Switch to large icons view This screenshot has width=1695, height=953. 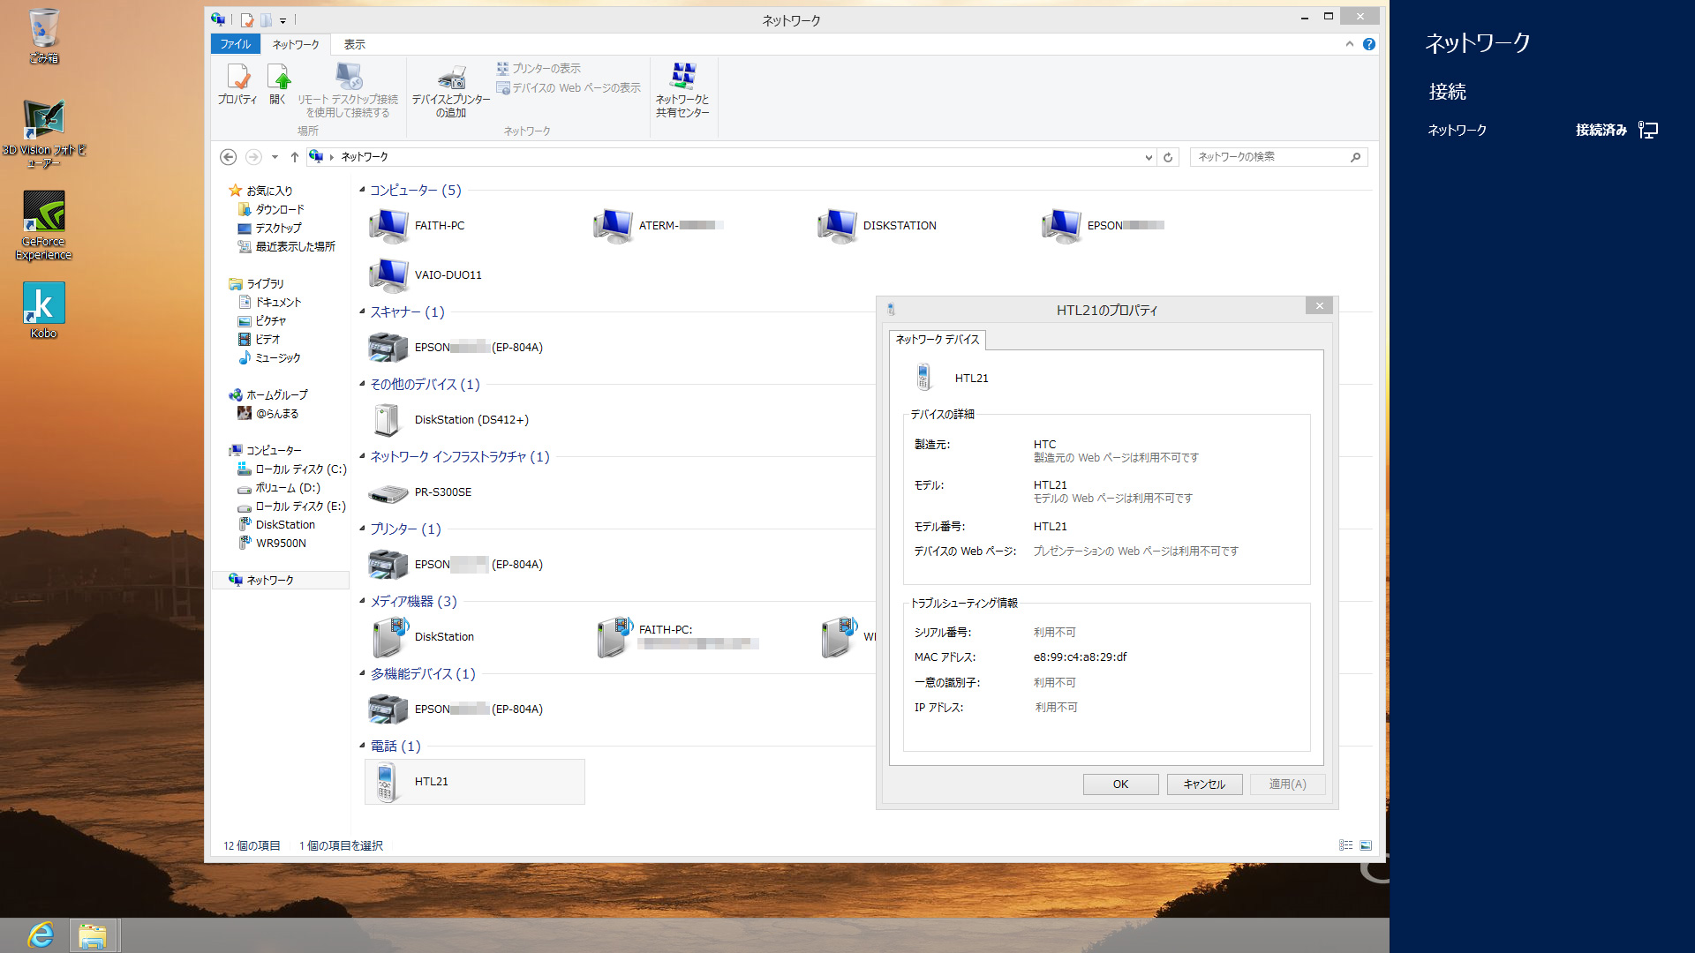pos(1366,845)
